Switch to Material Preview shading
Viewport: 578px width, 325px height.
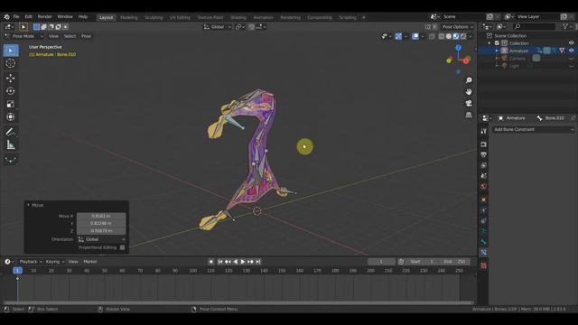point(456,36)
